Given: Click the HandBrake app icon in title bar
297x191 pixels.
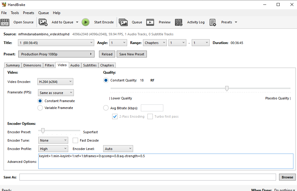Looking at the screenshot, I should coord(4,4).
